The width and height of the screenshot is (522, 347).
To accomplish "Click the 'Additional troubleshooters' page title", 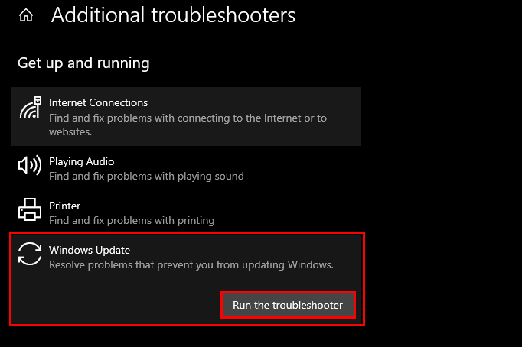I will coord(173,15).
